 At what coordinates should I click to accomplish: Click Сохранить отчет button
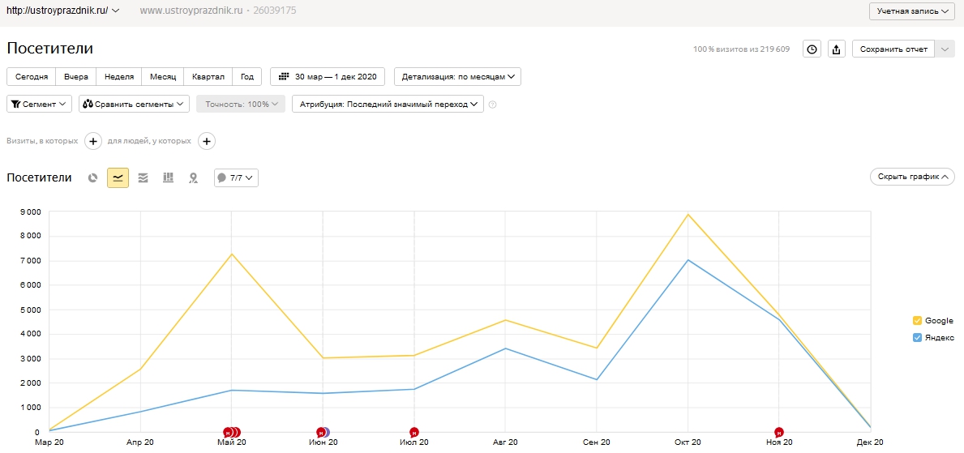[x=893, y=49]
